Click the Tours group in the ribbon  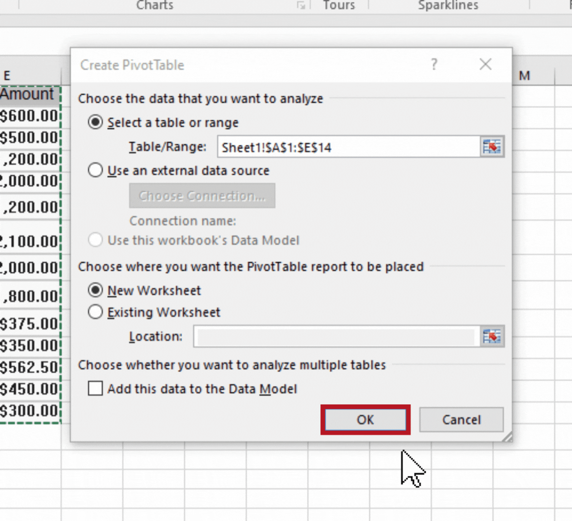[338, 5]
